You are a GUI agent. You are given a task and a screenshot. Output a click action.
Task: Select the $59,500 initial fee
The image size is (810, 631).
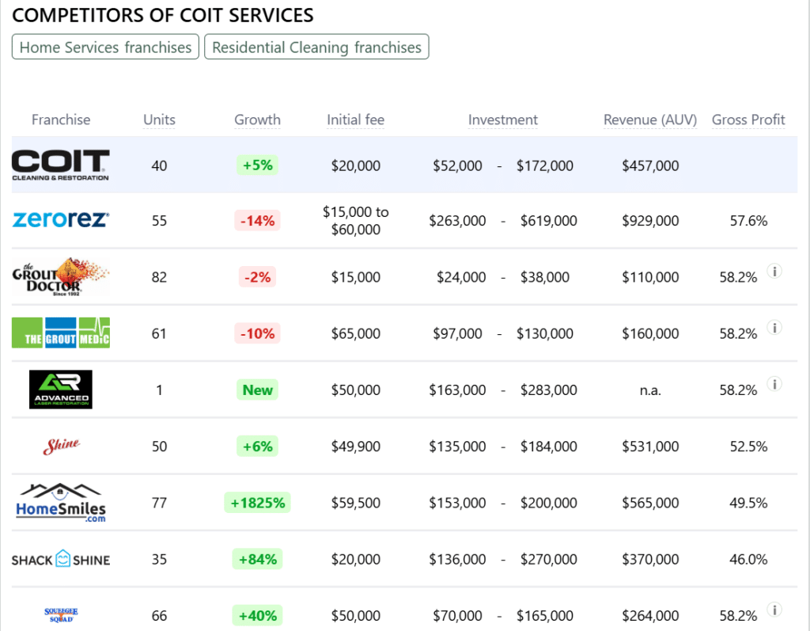pos(355,503)
